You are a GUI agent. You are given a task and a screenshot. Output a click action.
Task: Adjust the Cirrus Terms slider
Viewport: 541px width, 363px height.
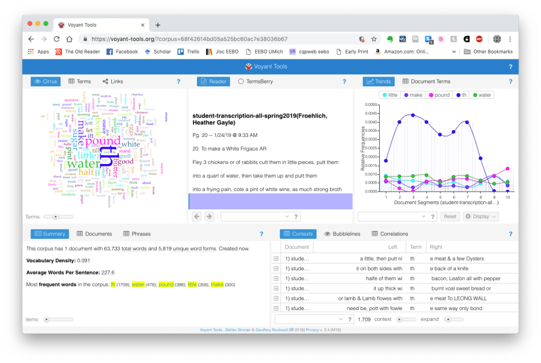55,217
